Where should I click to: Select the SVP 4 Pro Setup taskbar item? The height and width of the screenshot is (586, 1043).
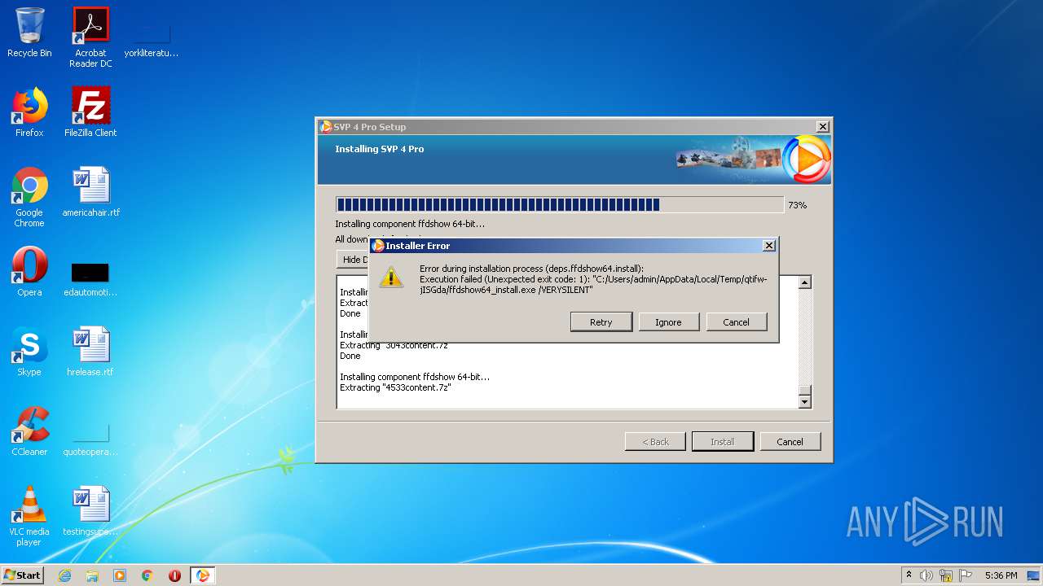[203, 575]
